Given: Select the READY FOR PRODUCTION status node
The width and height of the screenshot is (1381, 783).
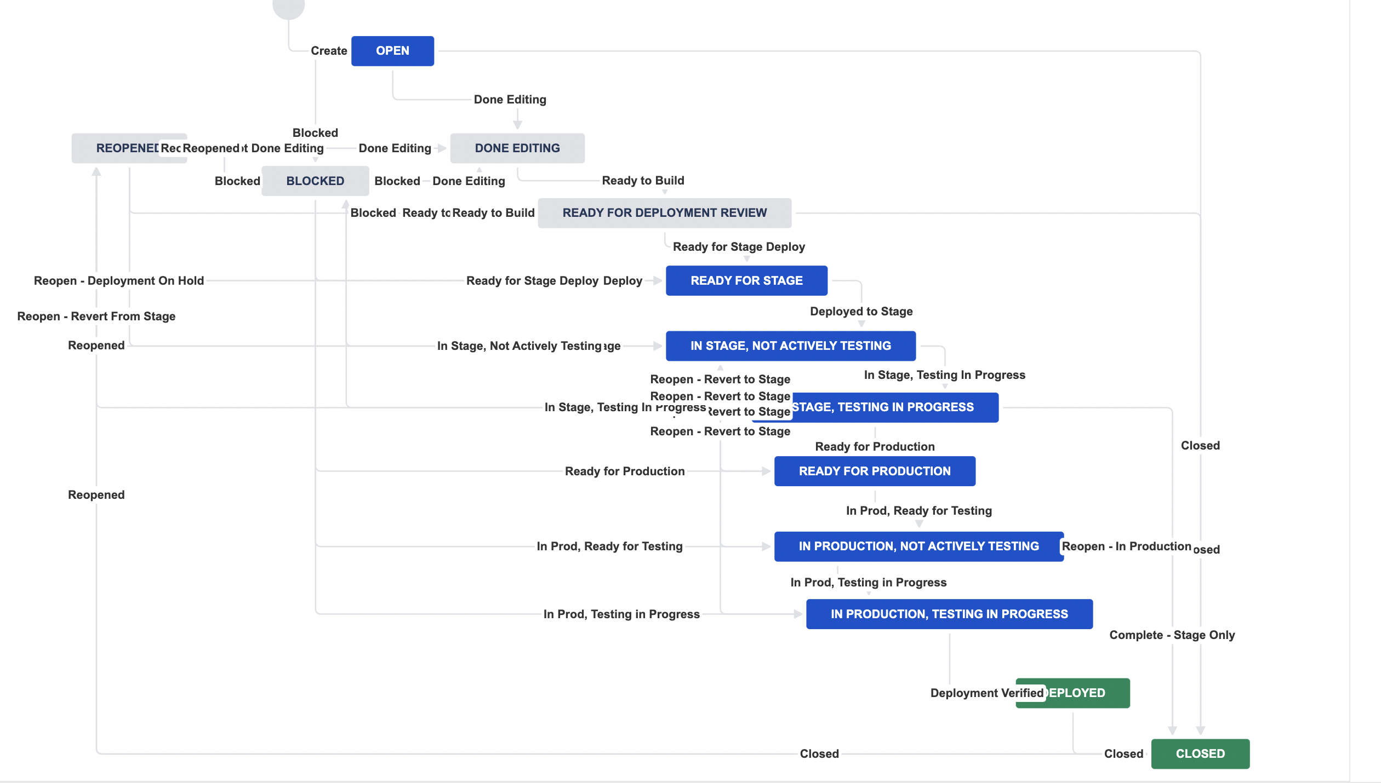Looking at the screenshot, I should coord(874,471).
